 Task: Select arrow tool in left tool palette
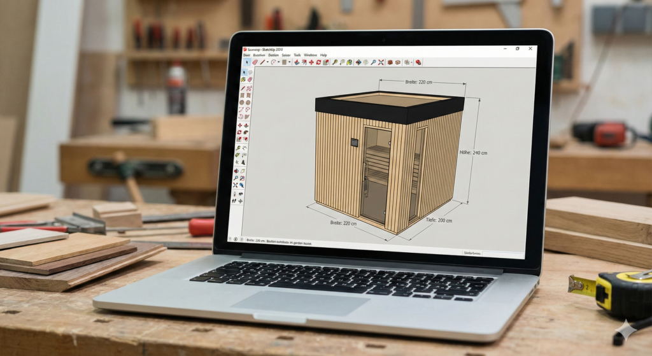244,73
